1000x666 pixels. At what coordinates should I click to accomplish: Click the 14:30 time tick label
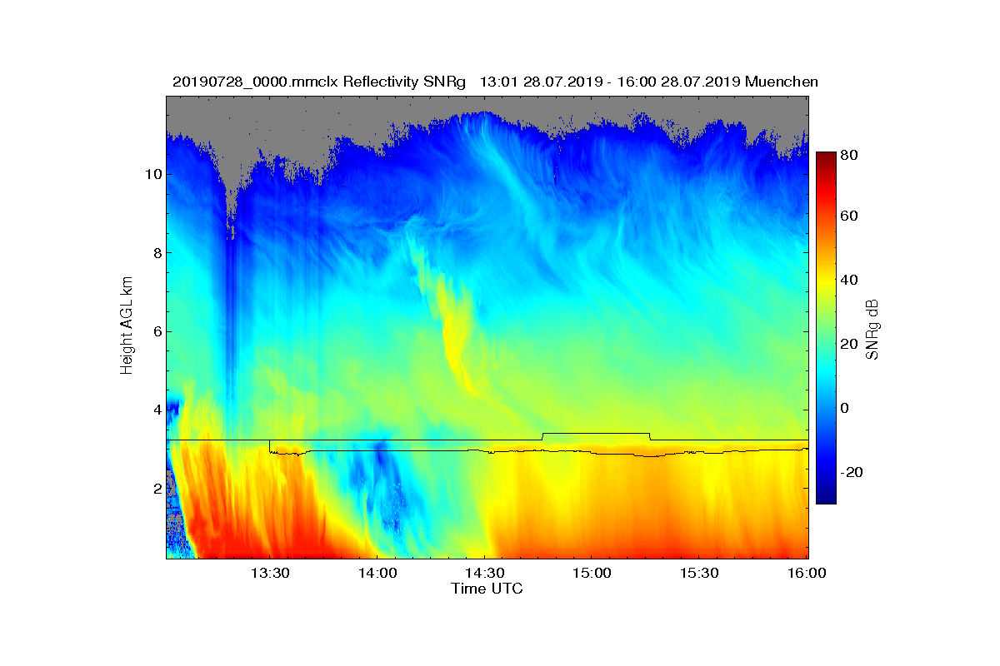click(x=484, y=573)
